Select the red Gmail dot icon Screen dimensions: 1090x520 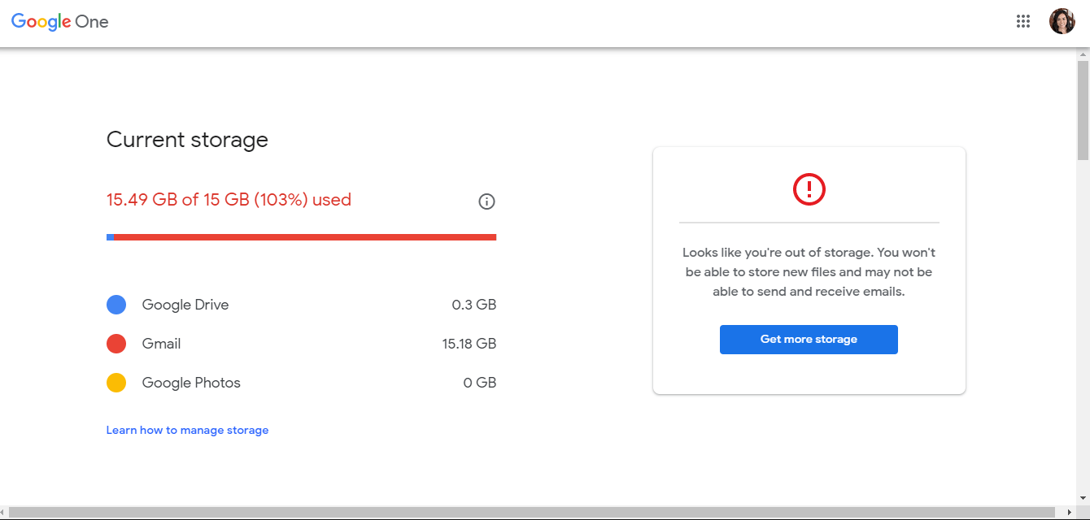click(x=116, y=343)
